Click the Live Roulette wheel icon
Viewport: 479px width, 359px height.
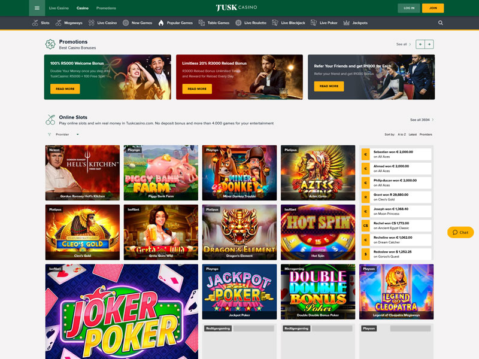click(x=238, y=23)
